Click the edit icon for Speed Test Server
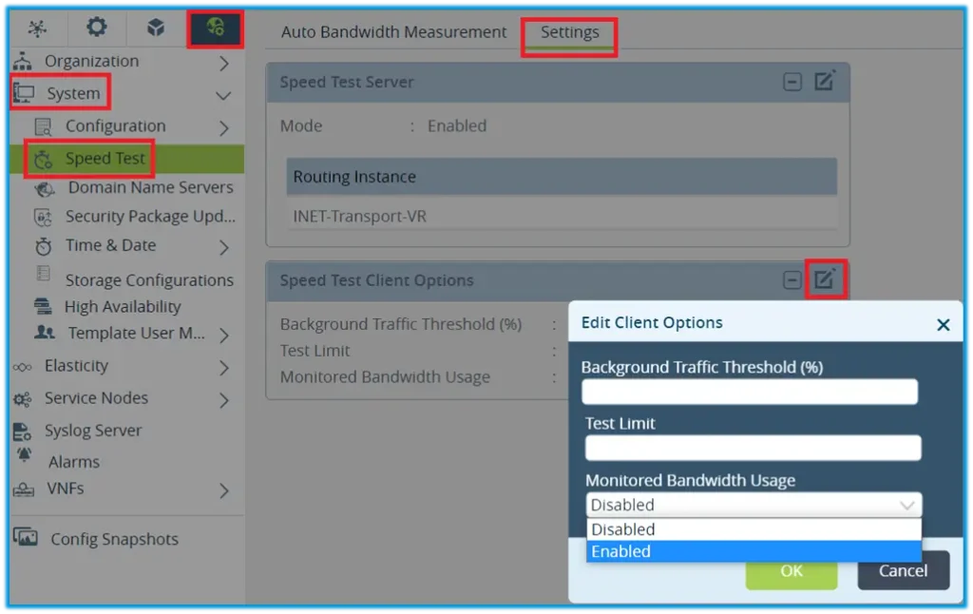The width and height of the screenshot is (973, 614). tap(825, 82)
